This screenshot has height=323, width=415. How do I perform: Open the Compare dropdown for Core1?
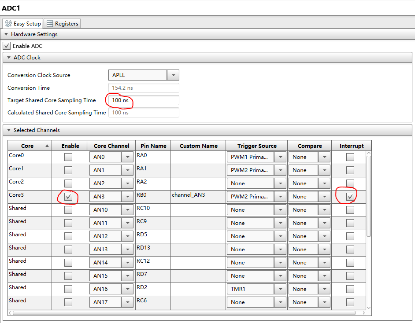coord(324,170)
